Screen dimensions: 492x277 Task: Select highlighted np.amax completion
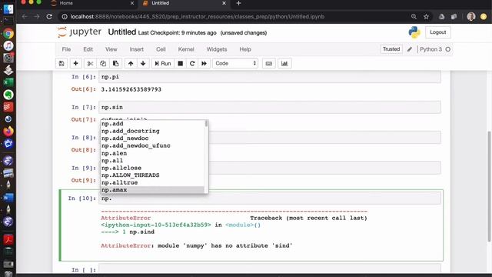[x=152, y=190]
